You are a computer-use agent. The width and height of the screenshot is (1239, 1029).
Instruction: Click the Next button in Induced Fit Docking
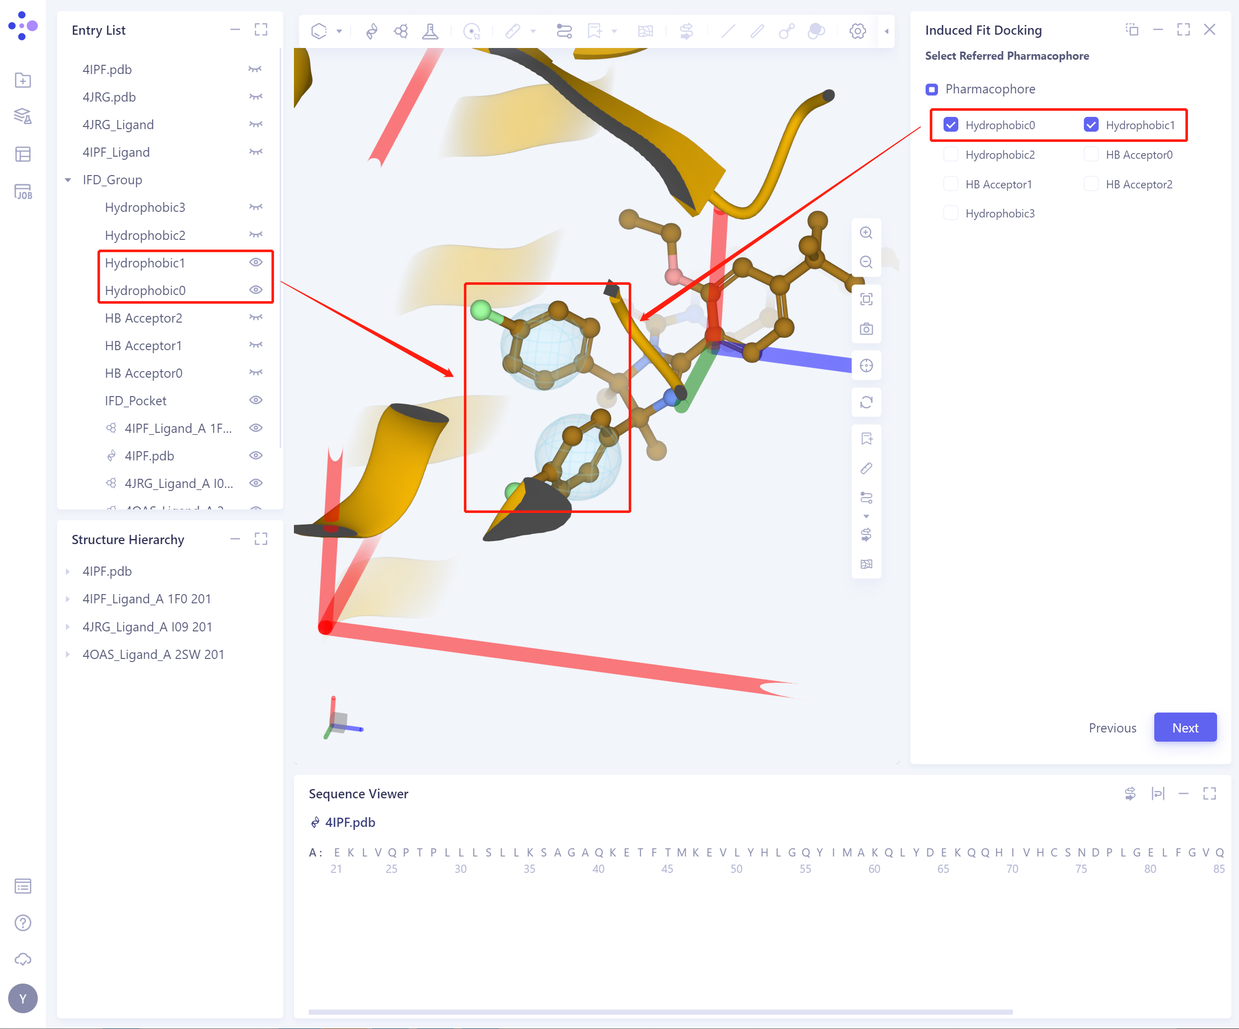coord(1185,727)
